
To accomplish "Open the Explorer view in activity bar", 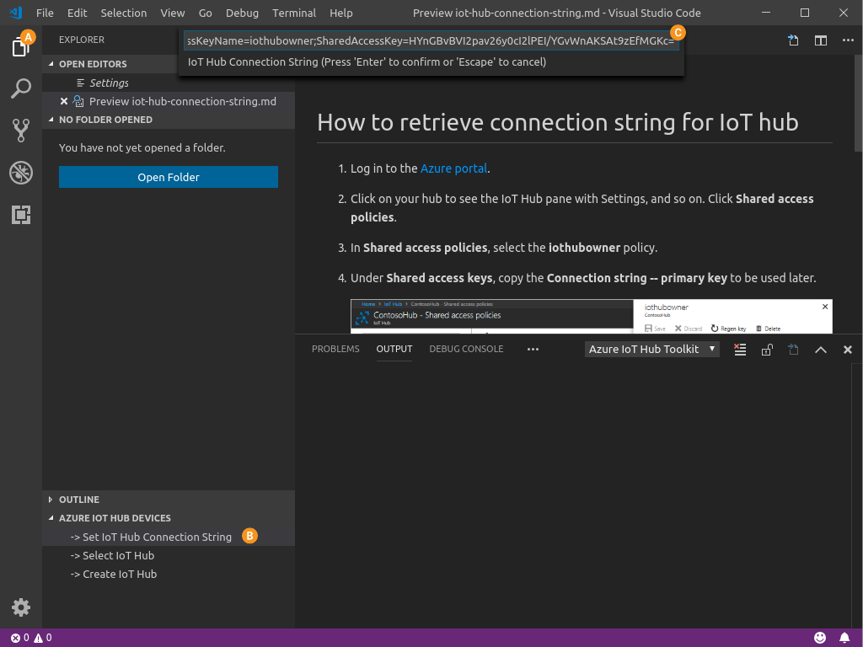I will click(20, 47).
